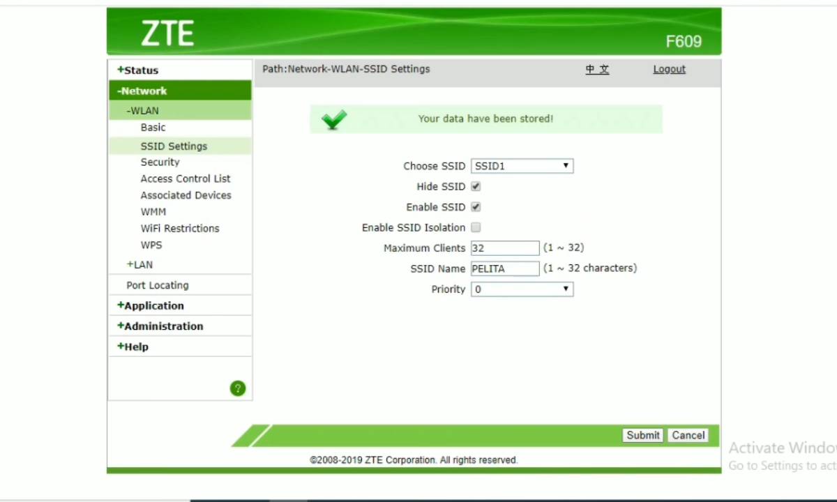Click the ZTE logo in header

click(167, 33)
